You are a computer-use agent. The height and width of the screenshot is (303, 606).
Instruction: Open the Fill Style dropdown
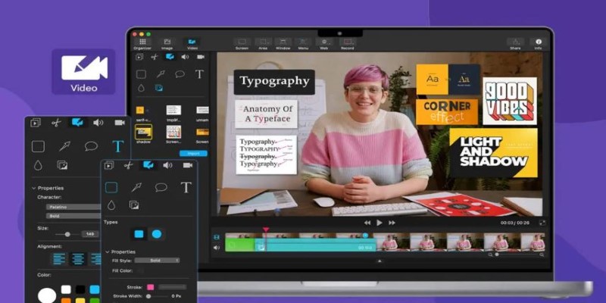click(x=156, y=260)
